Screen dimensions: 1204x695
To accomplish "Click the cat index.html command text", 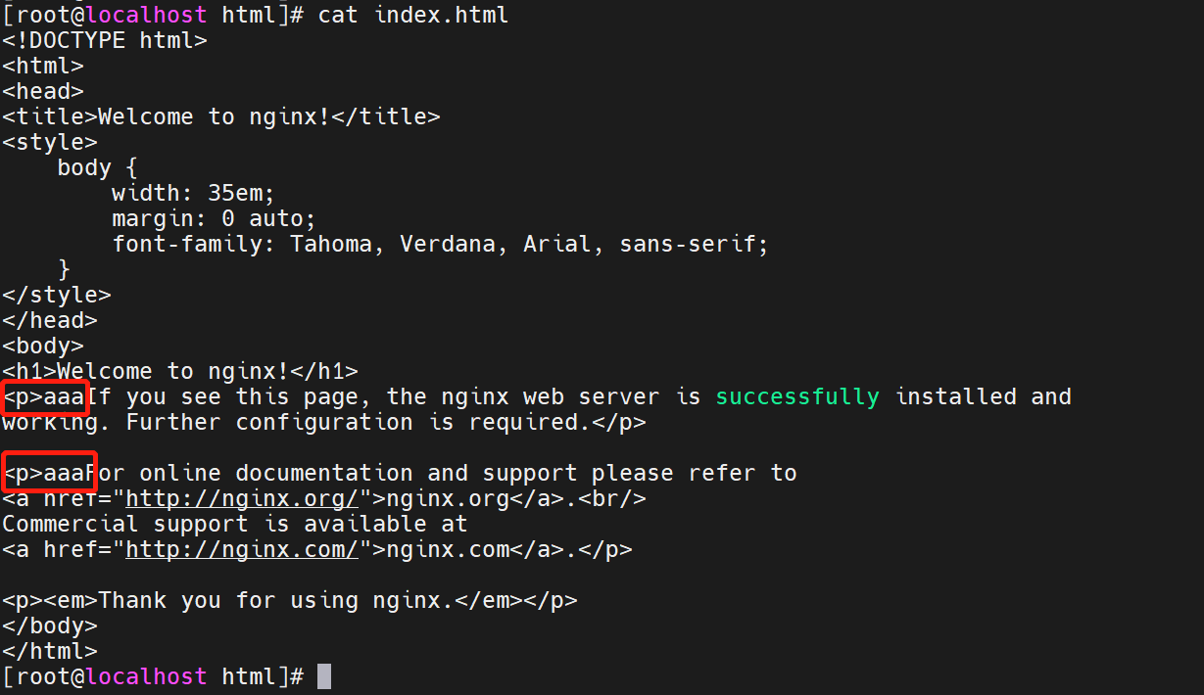I will coord(413,16).
